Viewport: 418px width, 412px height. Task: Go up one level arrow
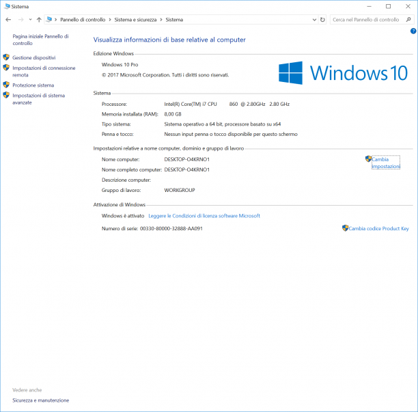(39, 20)
